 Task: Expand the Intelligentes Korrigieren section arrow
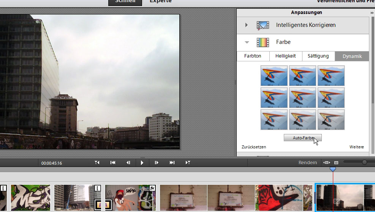(246, 25)
